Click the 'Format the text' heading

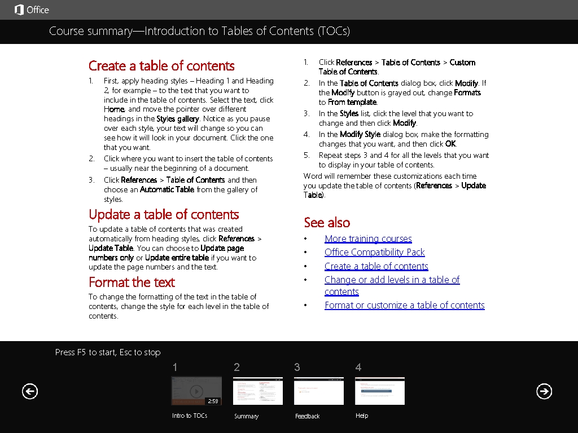click(132, 282)
